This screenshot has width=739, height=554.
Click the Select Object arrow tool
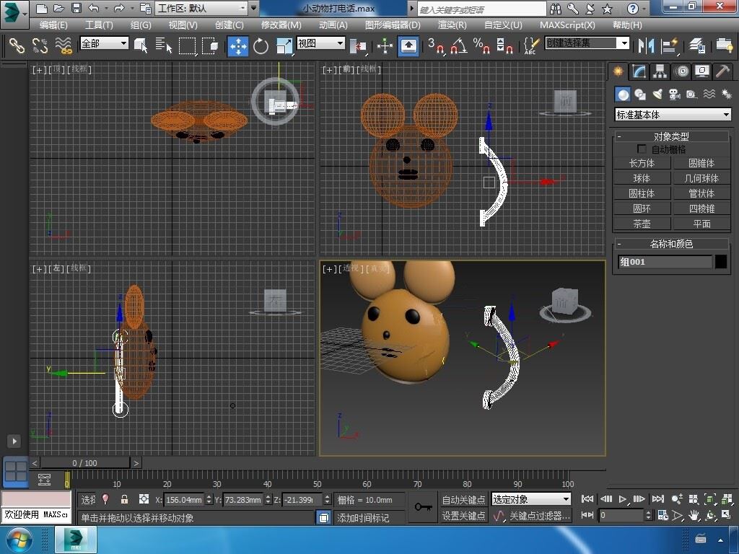[141, 45]
